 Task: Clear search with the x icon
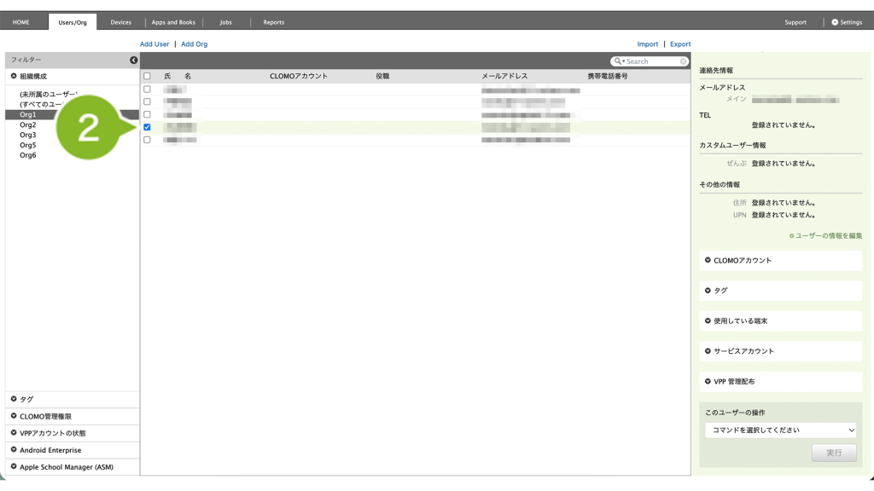click(x=684, y=61)
